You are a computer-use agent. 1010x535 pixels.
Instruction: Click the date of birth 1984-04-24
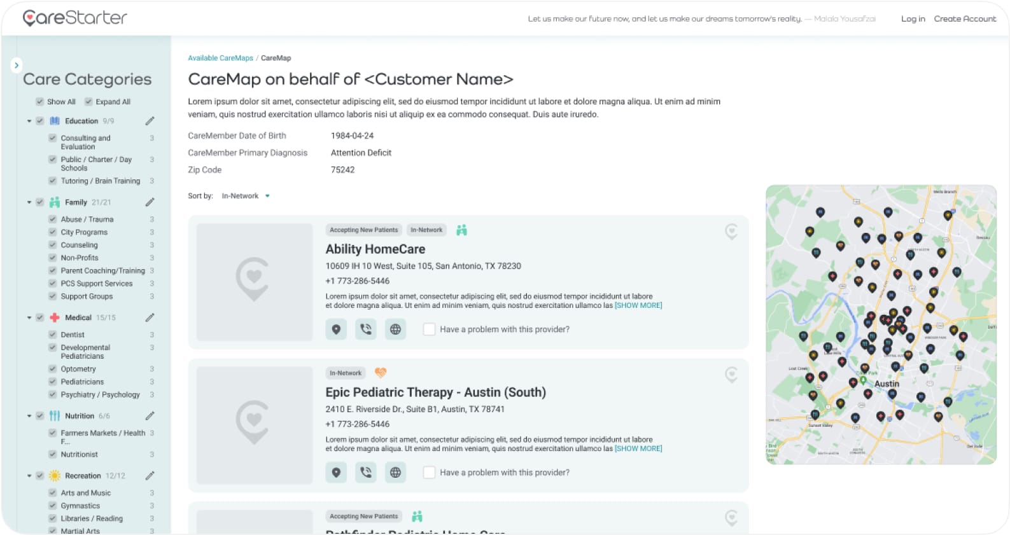(353, 135)
